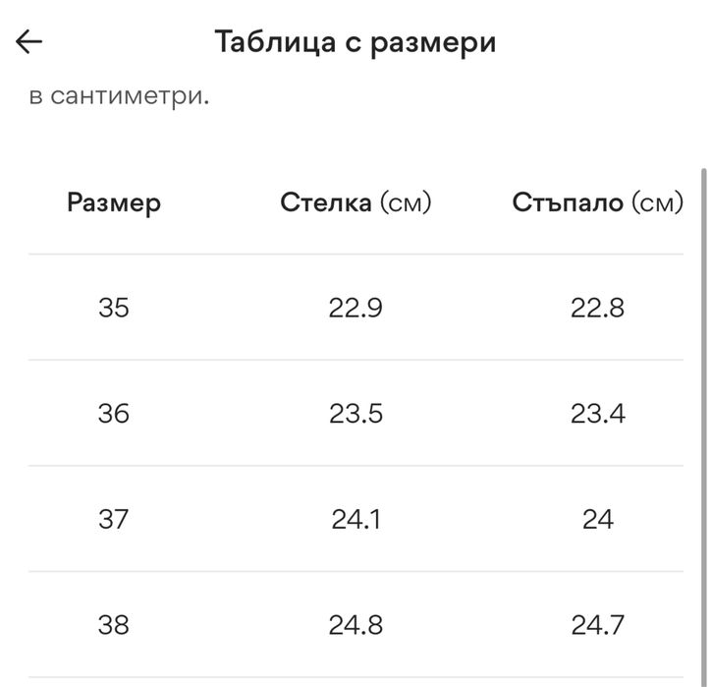Click foot length value 24

[597, 519]
